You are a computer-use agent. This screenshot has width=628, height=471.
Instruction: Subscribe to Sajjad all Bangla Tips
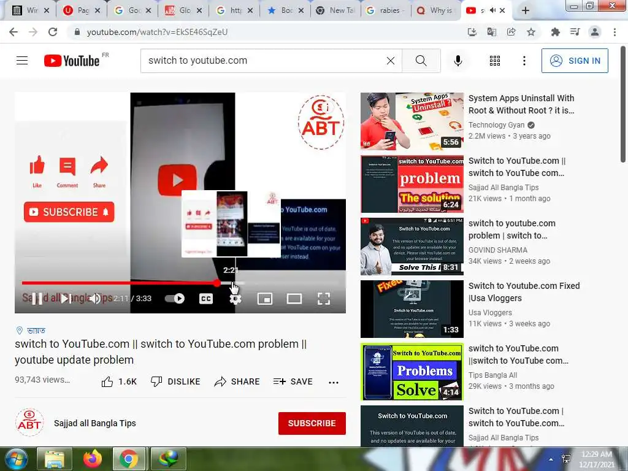point(312,423)
